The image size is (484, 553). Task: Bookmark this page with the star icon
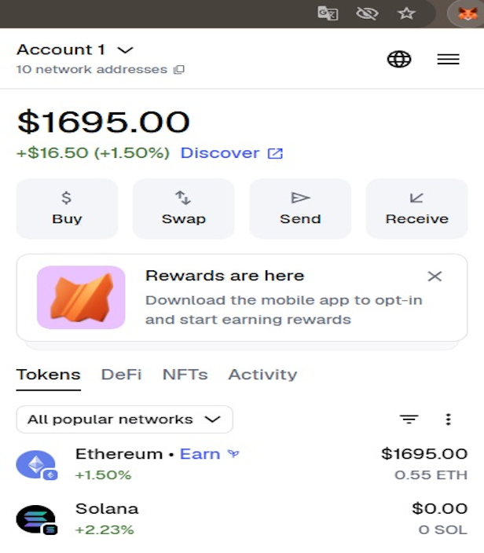(x=406, y=13)
